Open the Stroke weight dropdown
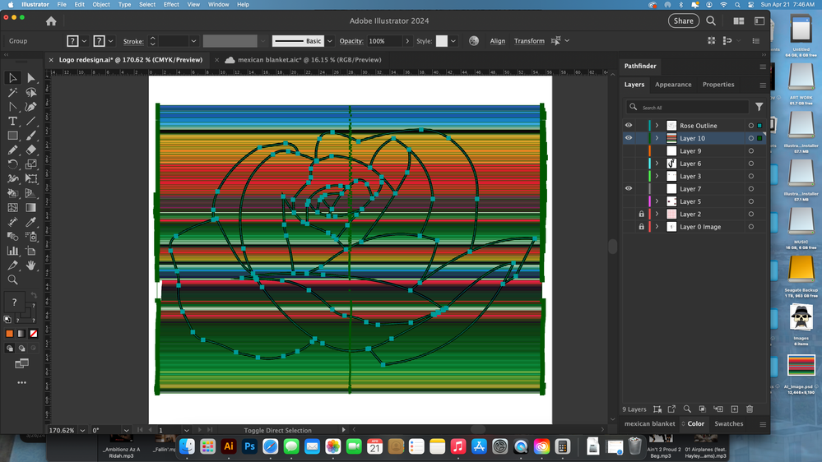The image size is (822, 462). (x=193, y=41)
